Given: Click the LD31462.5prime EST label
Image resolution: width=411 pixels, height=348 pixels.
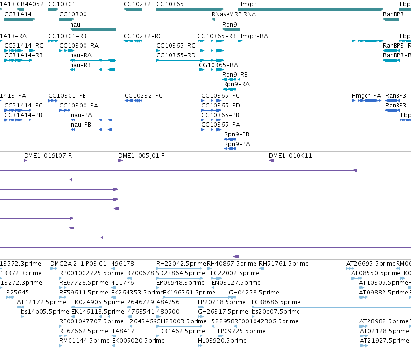Looking at the screenshot, I should click(x=181, y=331).
